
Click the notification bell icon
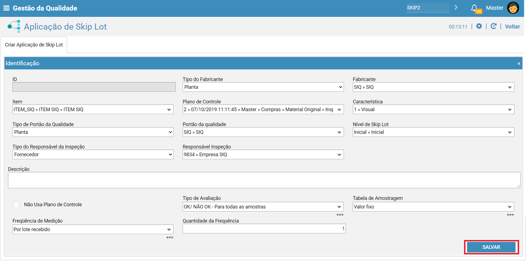pyautogui.click(x=474, y=8)
